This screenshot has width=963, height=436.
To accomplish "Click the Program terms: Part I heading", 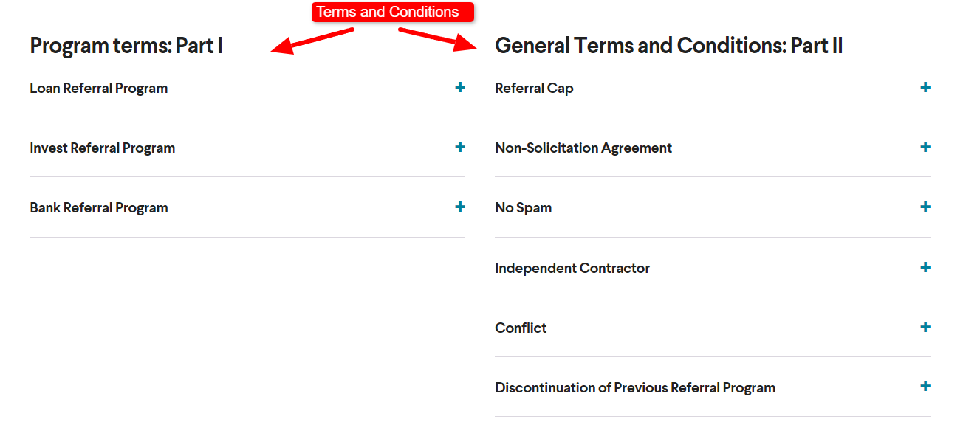I will click(126, 46).
